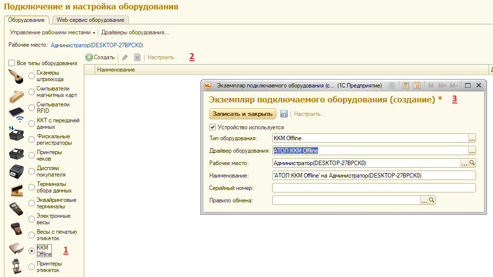Image resolution: width=493 pixels, height=277 pixels.
Task: Click the RFID reader icon
Action: (16, 115)
